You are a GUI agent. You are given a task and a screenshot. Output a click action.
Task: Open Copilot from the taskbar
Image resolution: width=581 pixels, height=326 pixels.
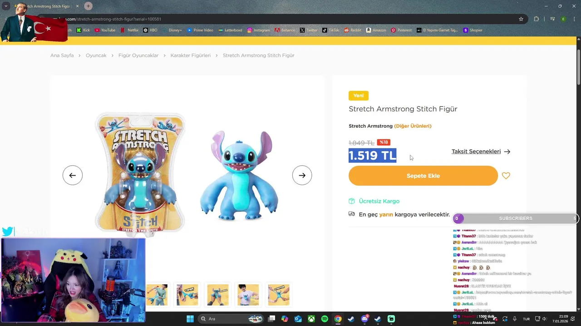click(285, 319)
